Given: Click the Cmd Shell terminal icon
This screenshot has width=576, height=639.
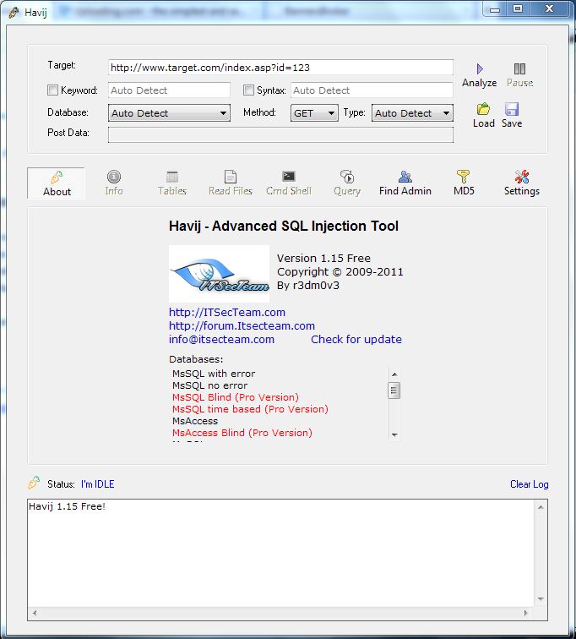Looking at the screenshot, I should 289,176.
